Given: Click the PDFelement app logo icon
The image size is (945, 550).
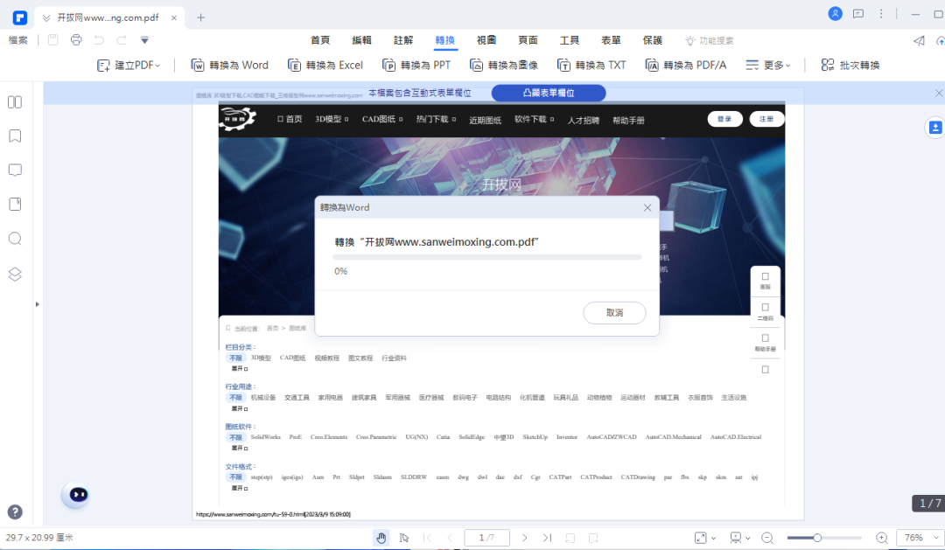Looking at the screenshot, I should pyautogui.click(x=20, y=17).
